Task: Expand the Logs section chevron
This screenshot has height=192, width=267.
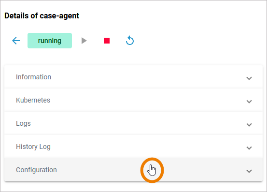Action: click(249, 125)
